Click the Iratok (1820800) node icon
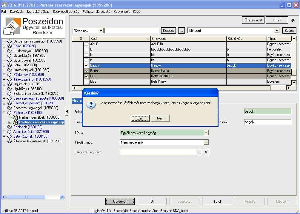Screen dimensions: 300x214 pyautogui.click(x=9, y=65)
